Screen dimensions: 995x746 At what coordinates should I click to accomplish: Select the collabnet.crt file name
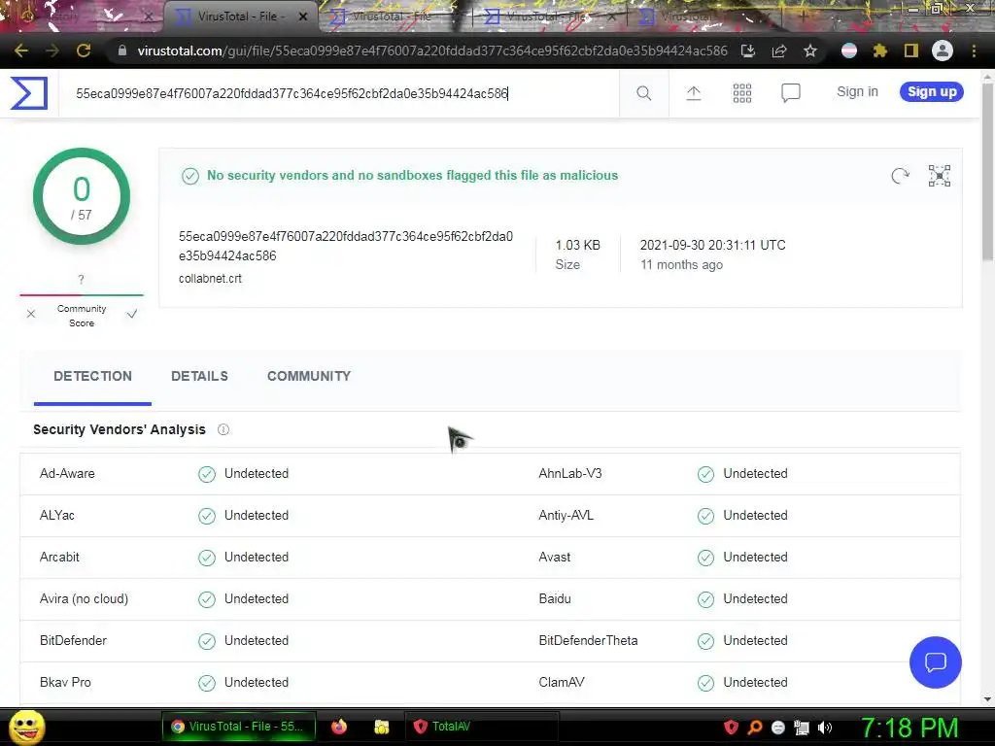tap(210, 279)
